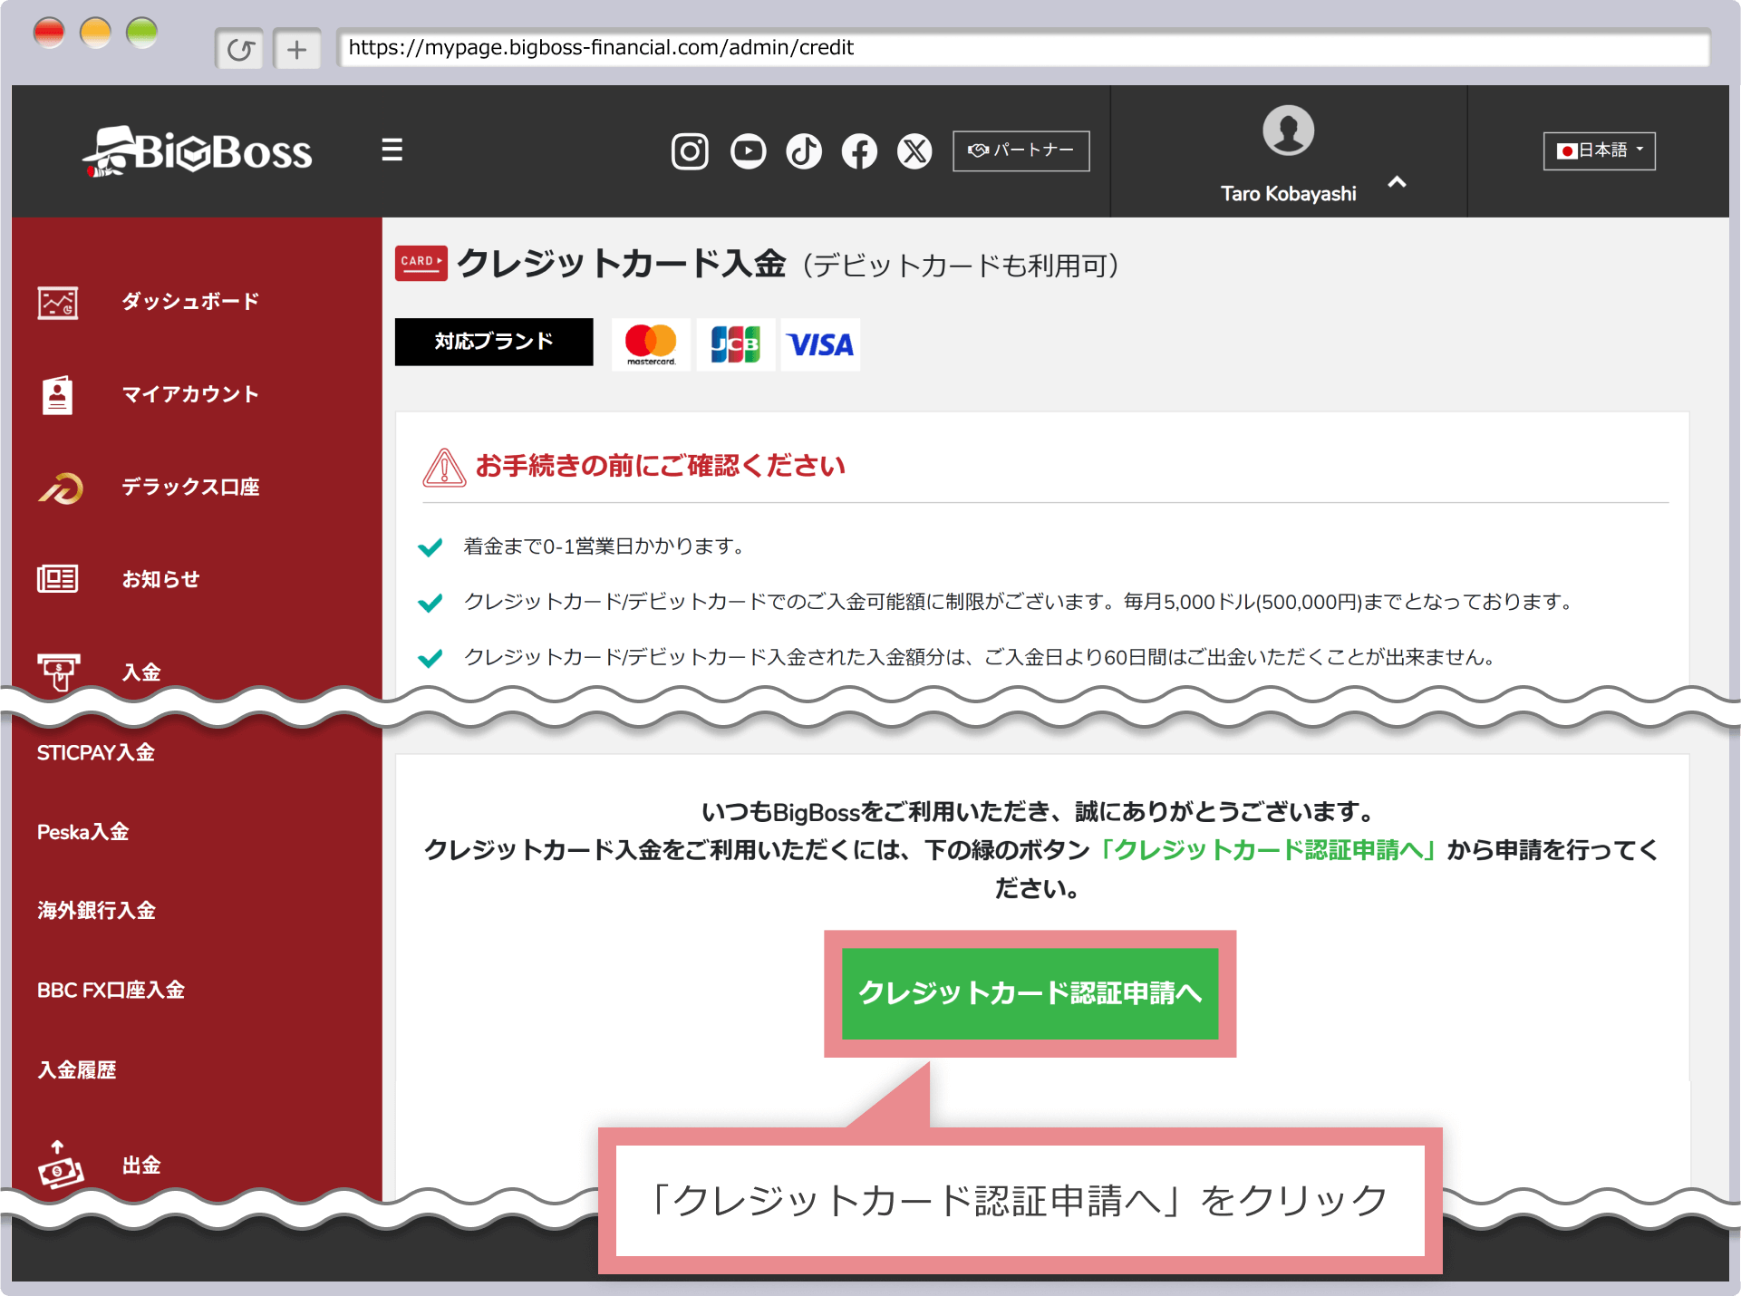
Task: Go to STICPAY入金 submenu item
Action: click(96, 752)
